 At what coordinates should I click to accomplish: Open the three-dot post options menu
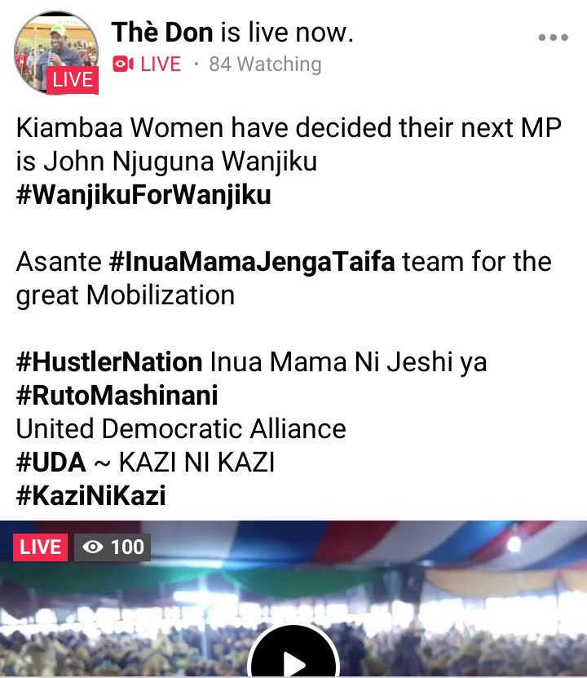point(553,38)
